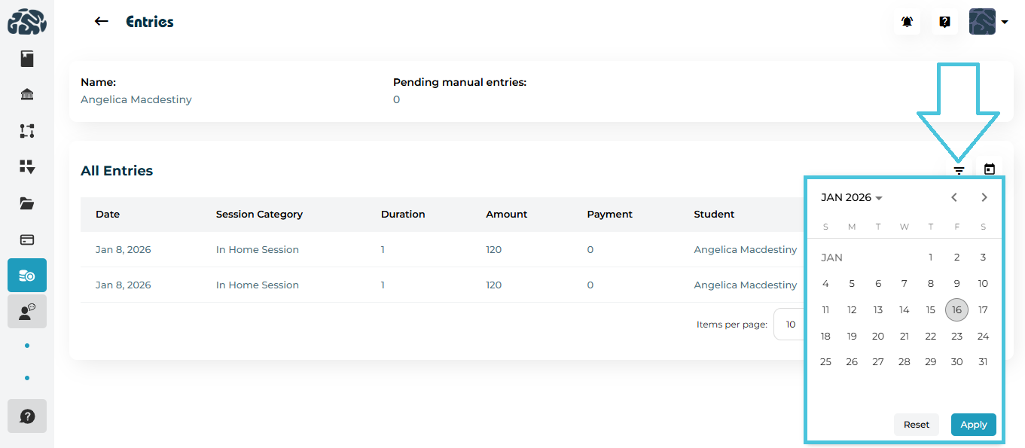Screen dimensions: 1025x448
Task: Click the Angelica Macdestiny name link
Action: (x=136, y=99)
